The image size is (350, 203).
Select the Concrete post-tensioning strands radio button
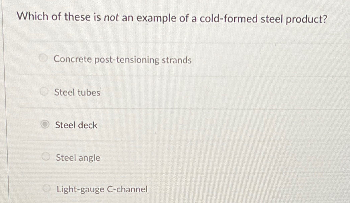click(x=43, y=58)
